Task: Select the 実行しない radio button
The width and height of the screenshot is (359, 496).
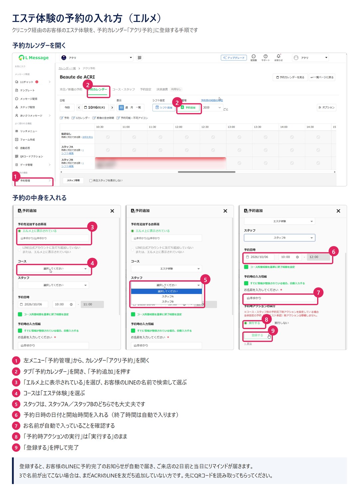Action: tap(272, 323)
